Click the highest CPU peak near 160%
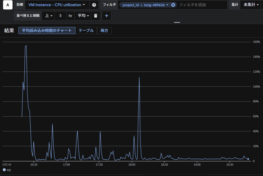Screen dimensions: 263x176 26,46
